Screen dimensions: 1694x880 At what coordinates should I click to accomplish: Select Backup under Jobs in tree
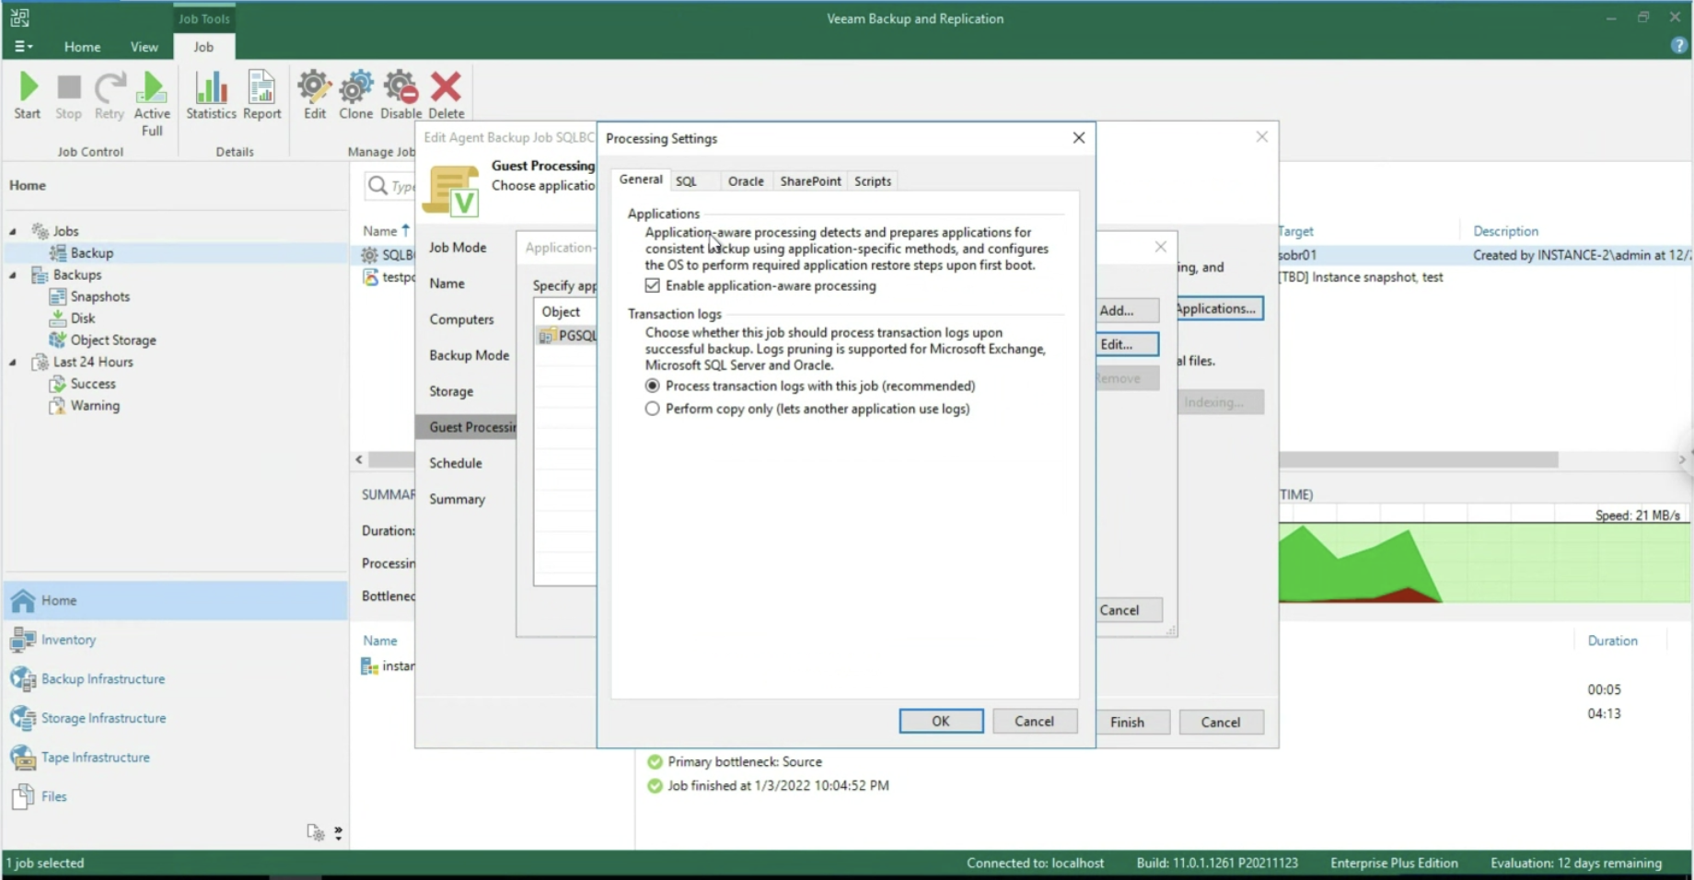(92, 253)
